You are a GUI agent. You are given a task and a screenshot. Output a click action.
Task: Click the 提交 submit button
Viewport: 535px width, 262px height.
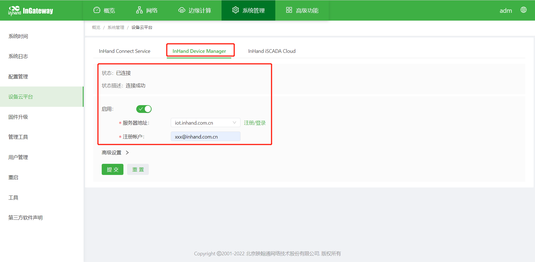[x=113, y=169]
